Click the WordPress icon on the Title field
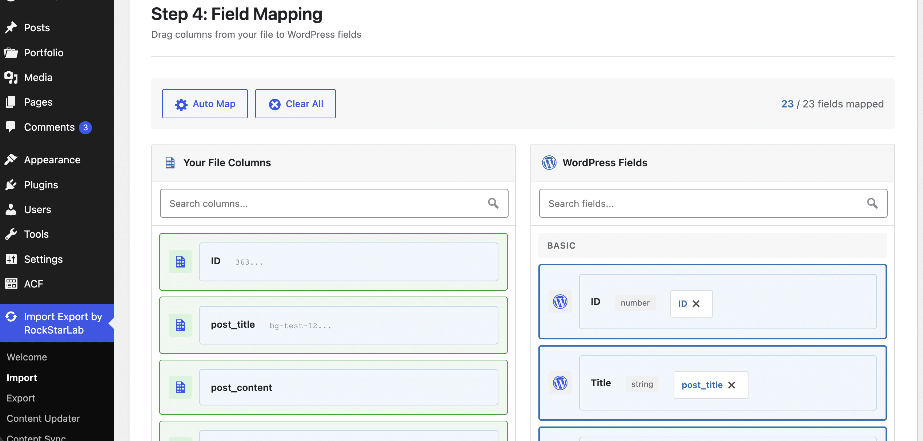Image resolution: width=923 pixels, height=441 pixels. 560,383
